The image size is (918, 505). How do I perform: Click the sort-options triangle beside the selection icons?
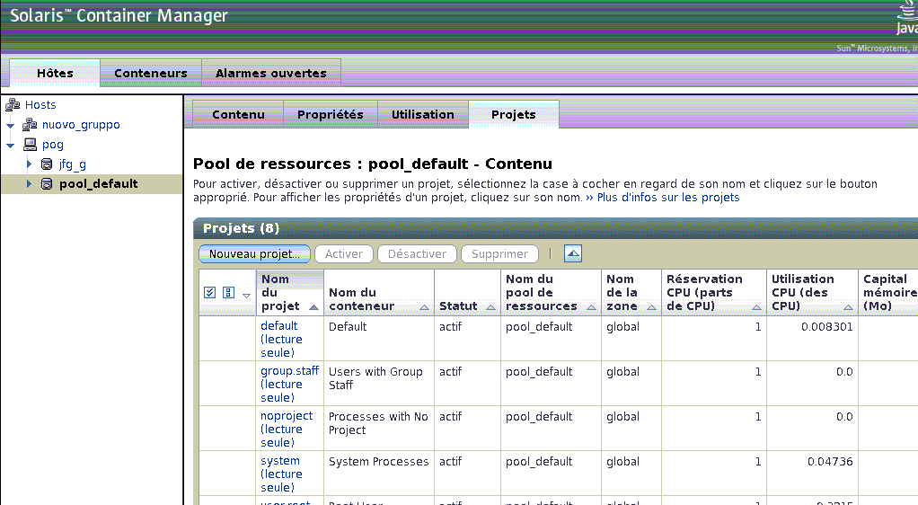[246, 296]
